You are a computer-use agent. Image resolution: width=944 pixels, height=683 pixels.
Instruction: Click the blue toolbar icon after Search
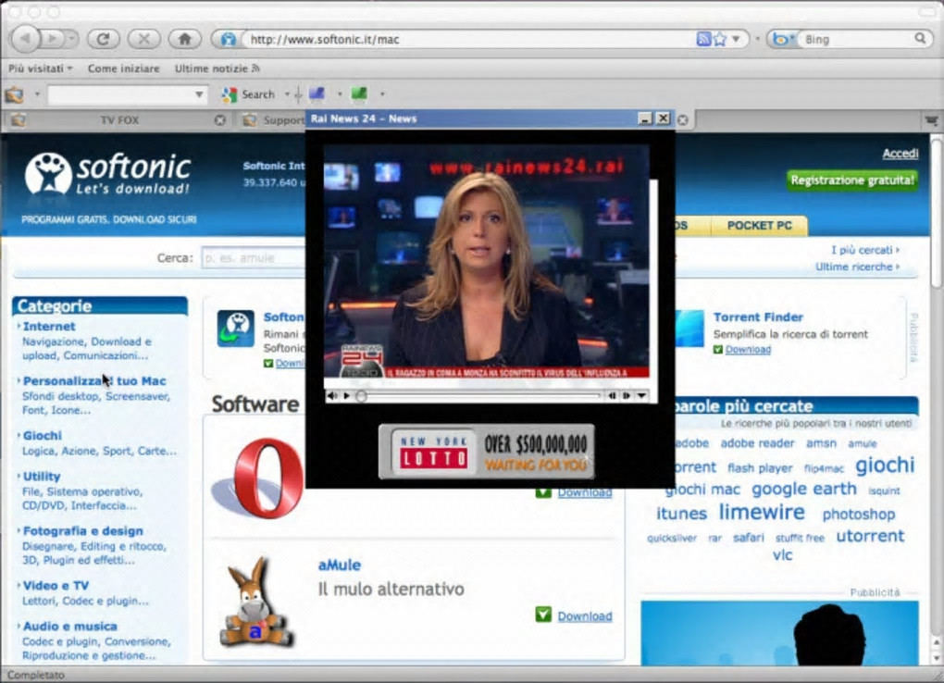(317, 94)
